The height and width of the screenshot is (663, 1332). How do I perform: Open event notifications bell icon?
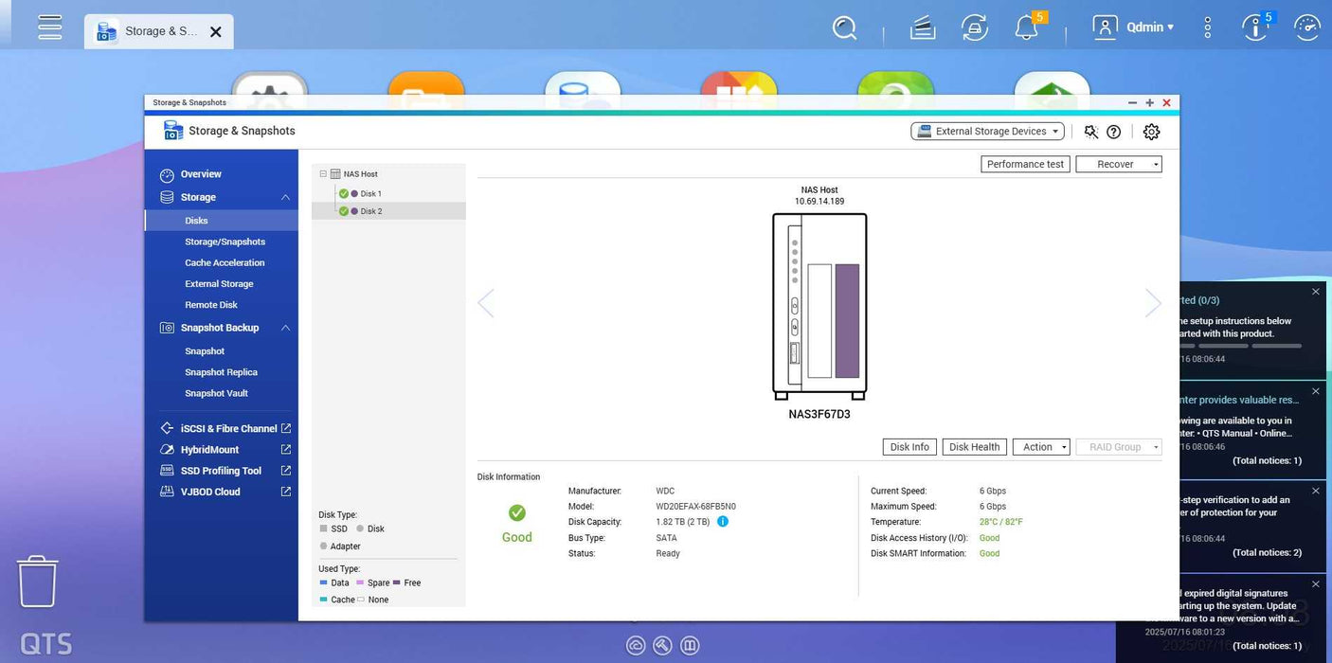(1026, 27)
